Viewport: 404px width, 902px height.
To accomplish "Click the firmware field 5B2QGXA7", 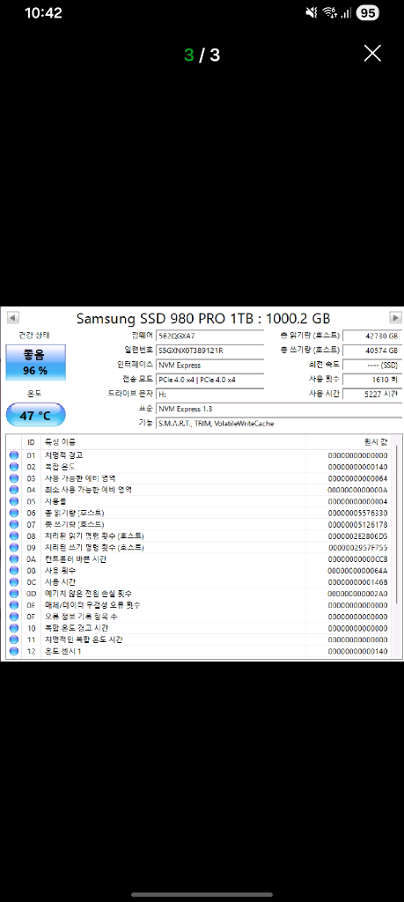I will [x=209, y=336].
